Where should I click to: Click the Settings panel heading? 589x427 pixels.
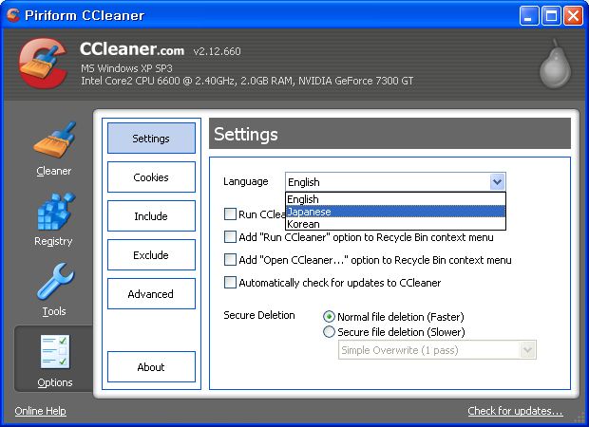click(246, 134)
